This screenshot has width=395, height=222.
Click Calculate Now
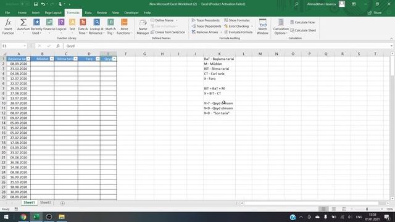[302, 22]
